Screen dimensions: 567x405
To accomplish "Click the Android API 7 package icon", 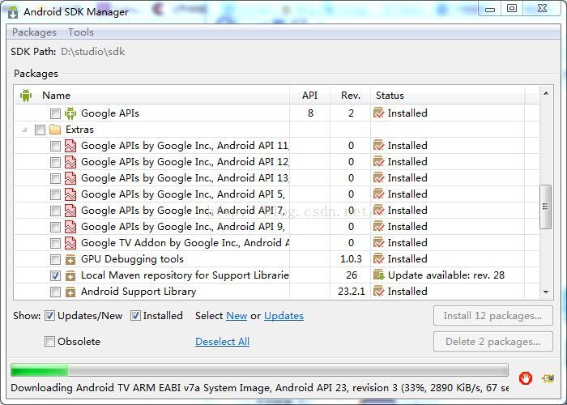I will point(70,211).
